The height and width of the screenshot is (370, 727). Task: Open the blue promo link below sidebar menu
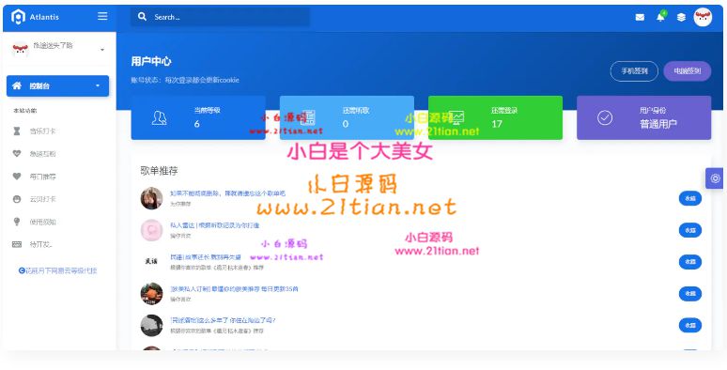pyautogui.click(x=57, y=270)
